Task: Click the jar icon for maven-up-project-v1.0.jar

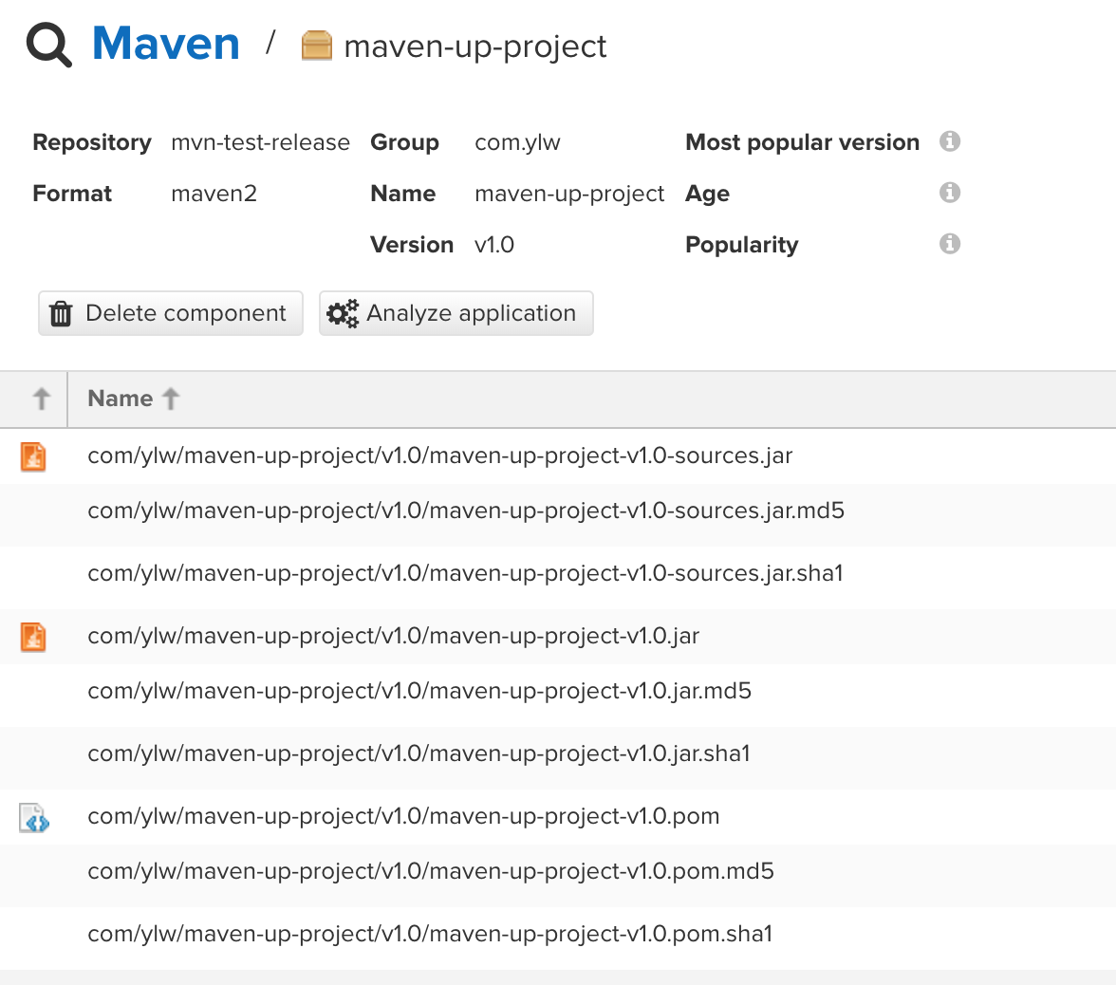Action: point(32,636)
